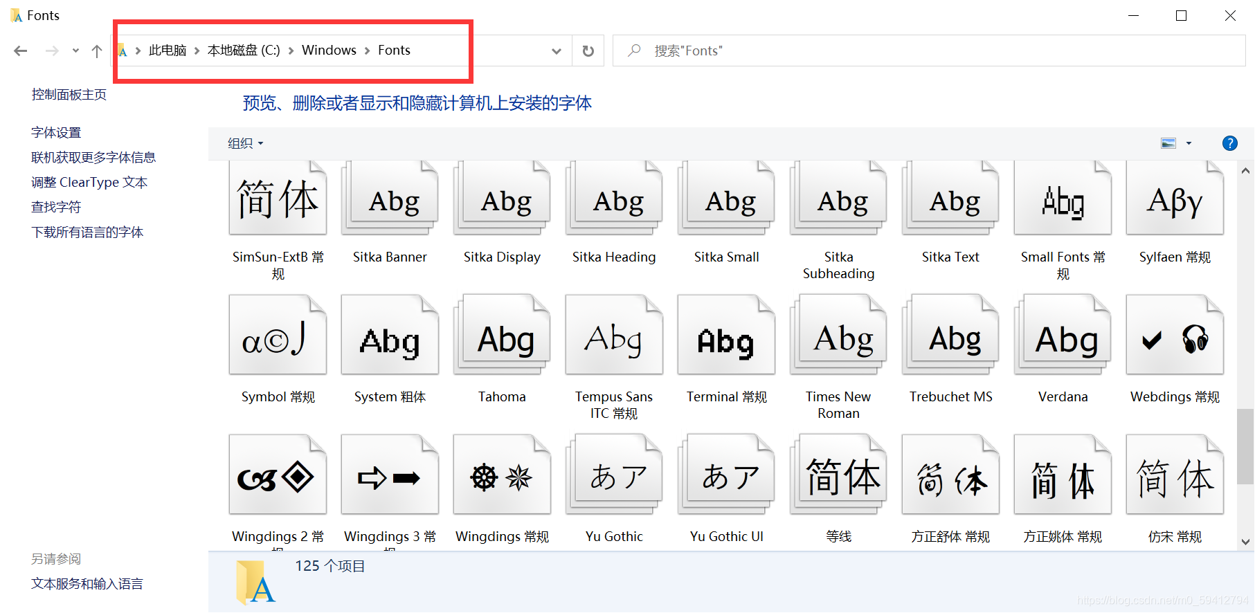The width and height of the screenshot is (1255, 613).
Task: Select the 方正舒体 font icon
Action: click(951, 475)
